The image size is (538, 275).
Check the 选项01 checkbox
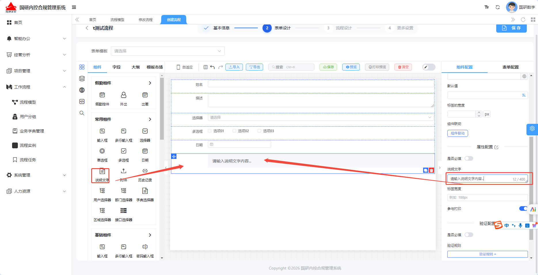210,131
